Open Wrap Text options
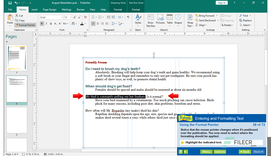Image resolution: width=271 pixels, height=156 pixels. (190, 21)
